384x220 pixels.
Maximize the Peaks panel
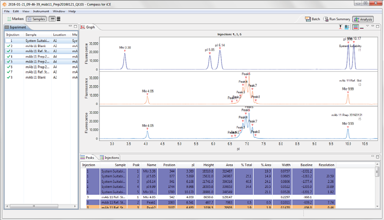click(x=378, y=157)
